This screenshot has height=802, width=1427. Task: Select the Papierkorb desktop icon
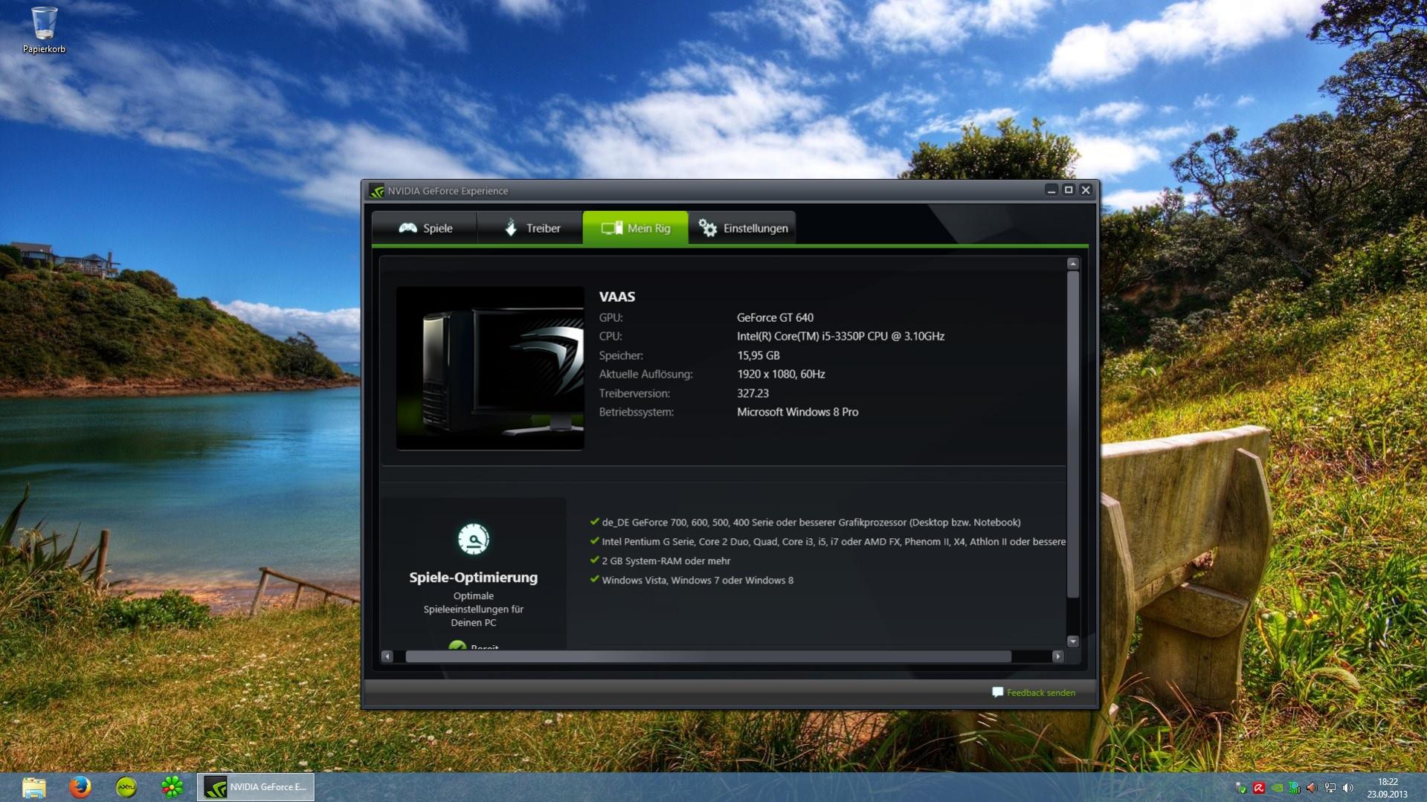[x=44, y=30]
